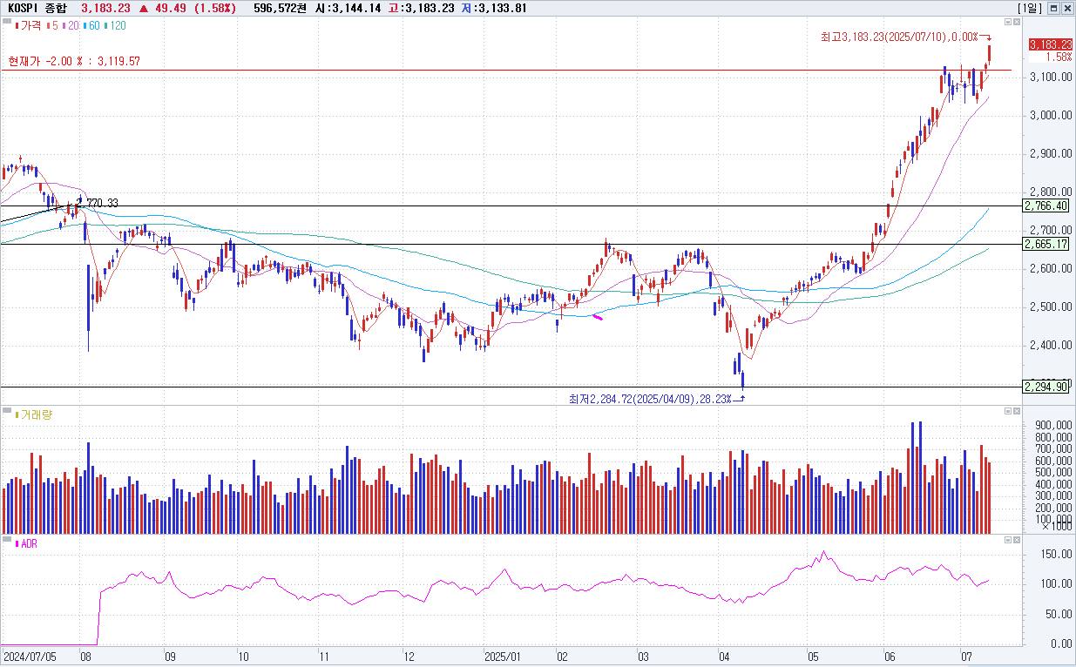Click the 50.00 ADR axis label
The height and width of the screenshot is (667, 1076).
(1058, 614)
